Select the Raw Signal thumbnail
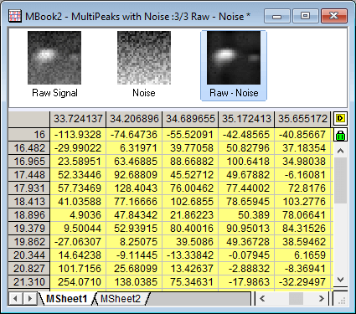 coord(54,64)
